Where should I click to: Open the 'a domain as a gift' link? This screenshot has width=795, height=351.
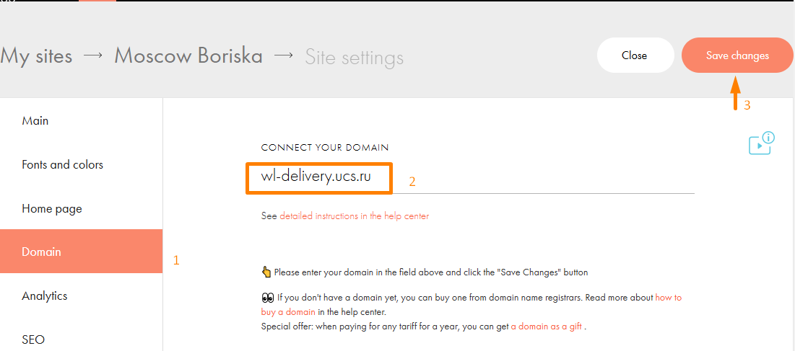tap(546, 326)
